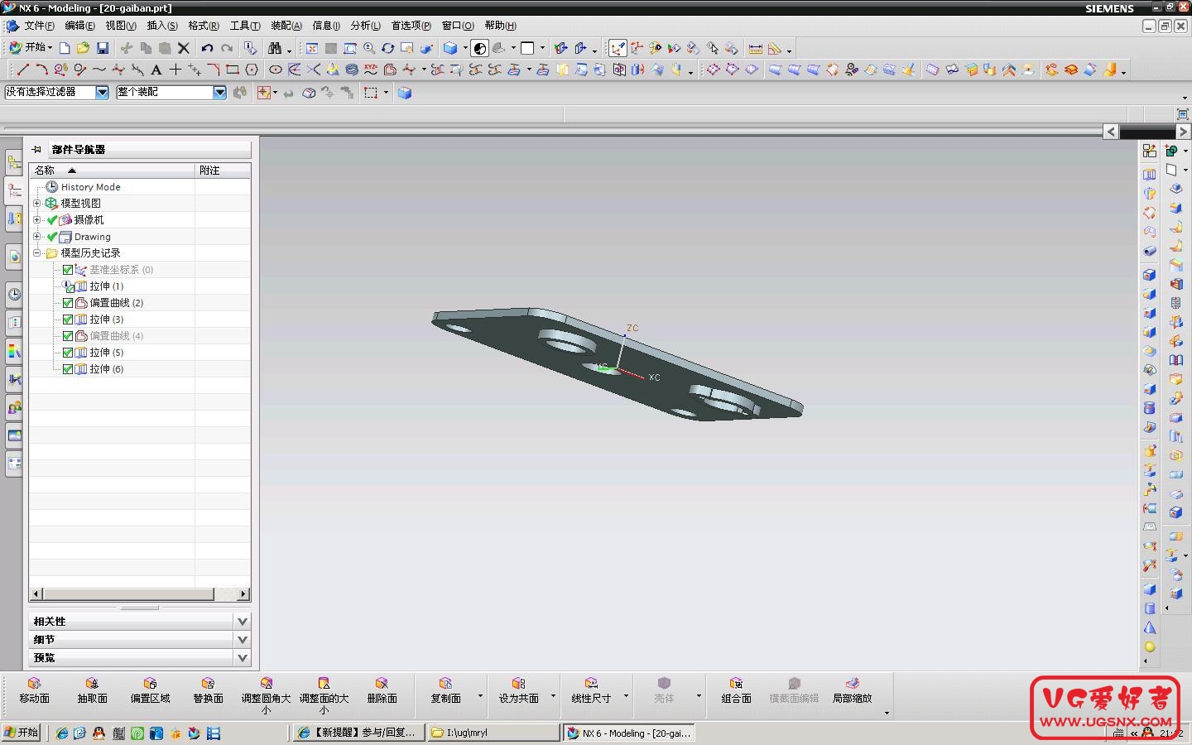Select the Arc curve tool
Viewport: 1192px width, 745px height.
click(x=41, y=70)
